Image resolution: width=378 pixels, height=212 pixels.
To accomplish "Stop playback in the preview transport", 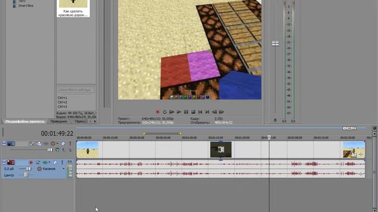I will point(193,112).
